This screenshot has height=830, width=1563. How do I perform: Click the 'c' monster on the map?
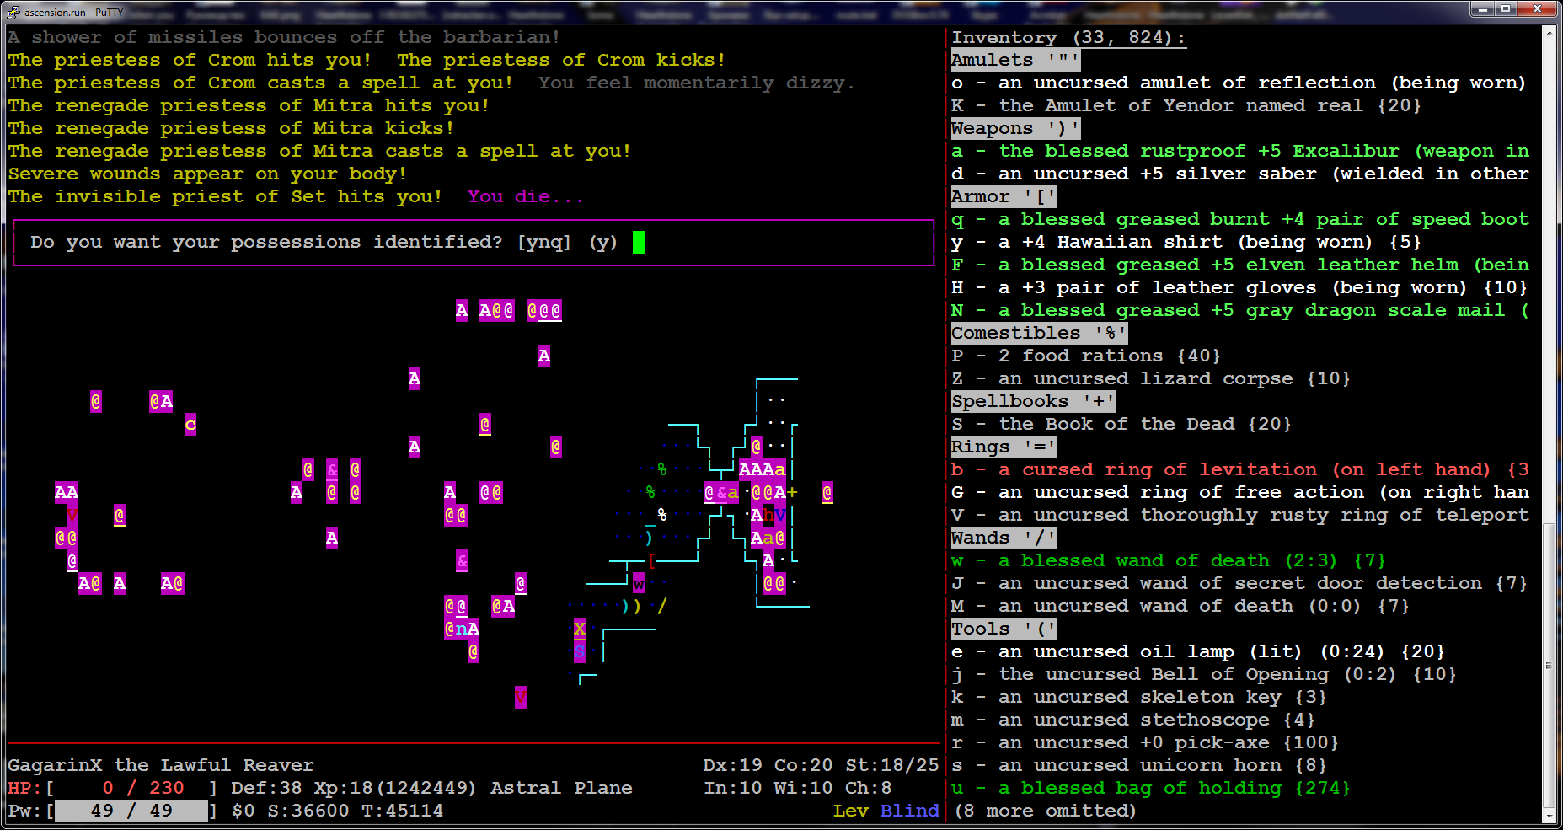[x=190, y=424]
